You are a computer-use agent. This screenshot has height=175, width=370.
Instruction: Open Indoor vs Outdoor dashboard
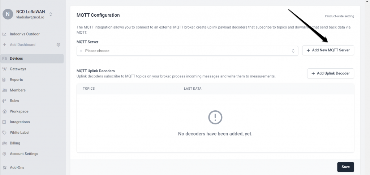point(25,34)
